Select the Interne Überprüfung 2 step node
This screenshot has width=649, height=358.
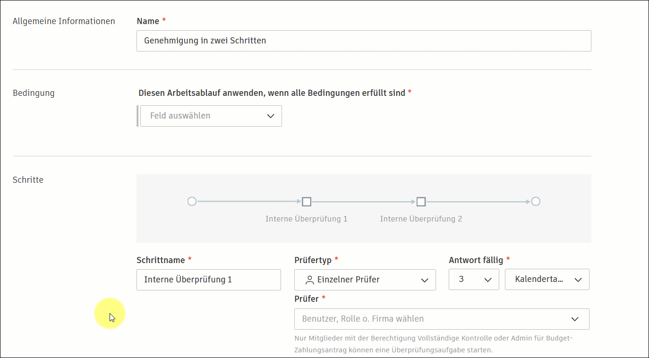[x=421, y=201]
